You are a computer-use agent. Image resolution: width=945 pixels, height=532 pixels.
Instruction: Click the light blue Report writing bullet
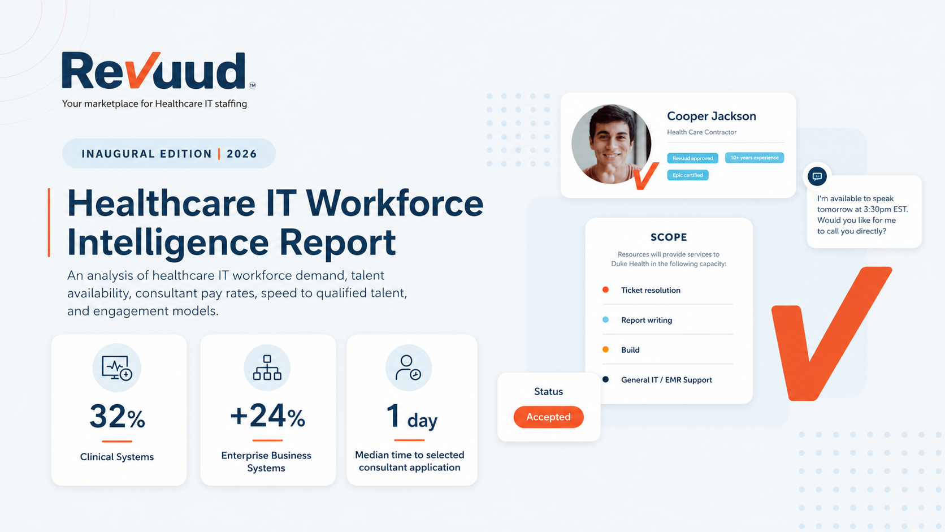tap(605, 319)
